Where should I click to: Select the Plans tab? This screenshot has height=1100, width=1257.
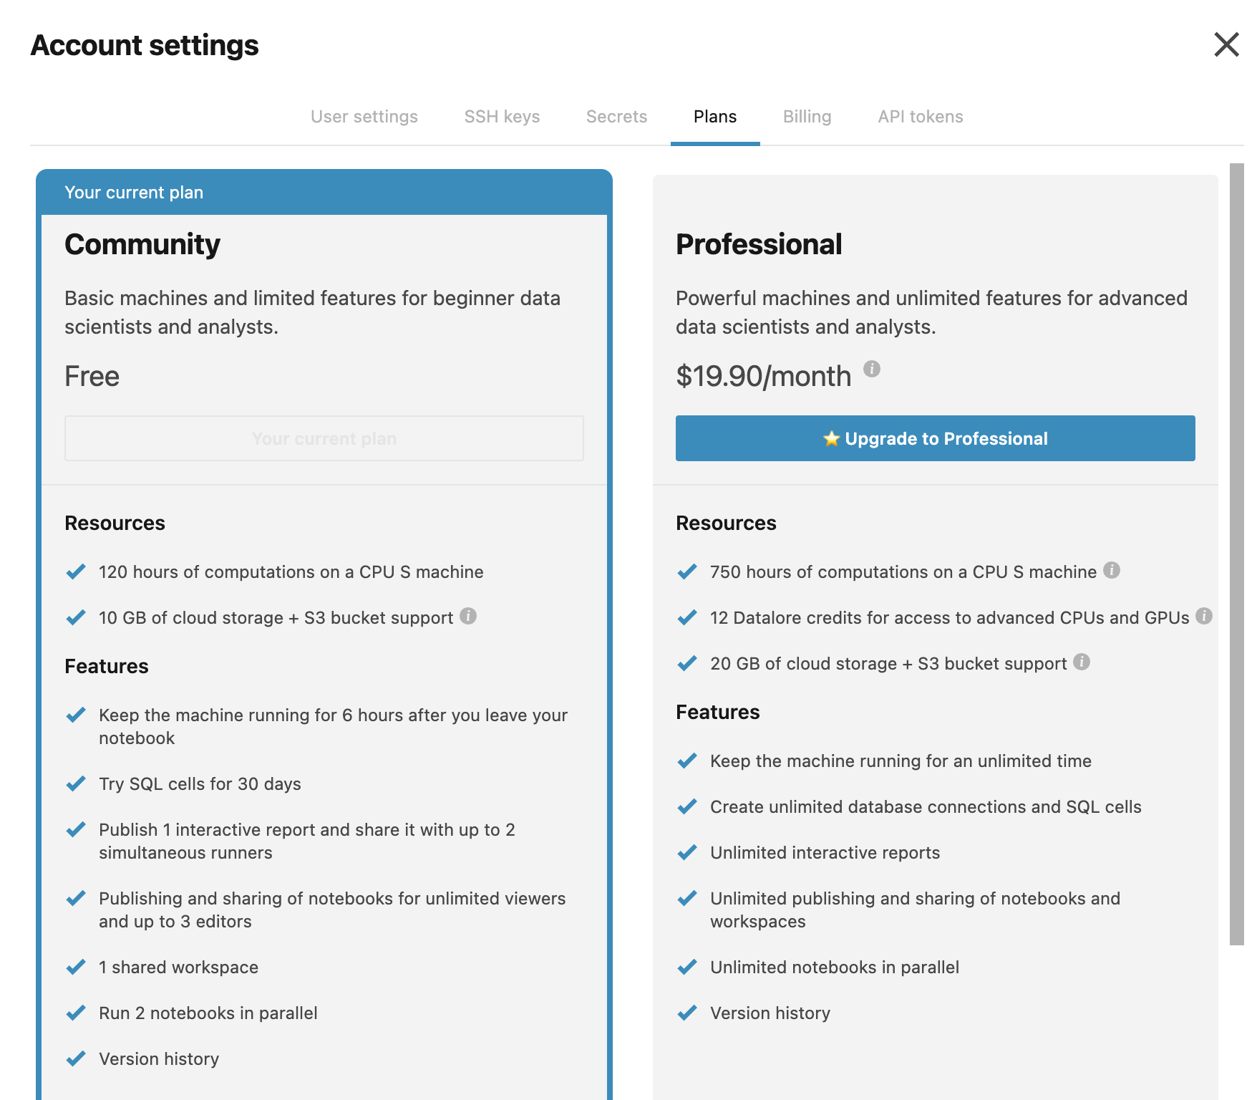pos(715,117)
